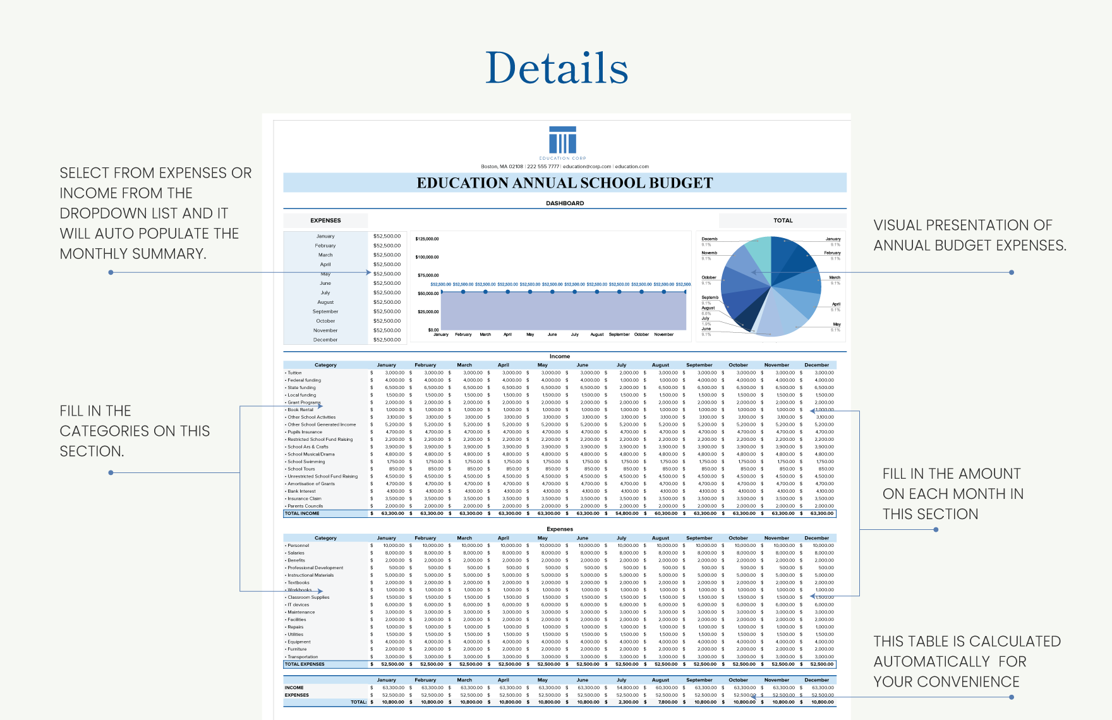The image size is (1112, 720).
Task: Click the TOTAL INCOME row label
Action: 302,513
